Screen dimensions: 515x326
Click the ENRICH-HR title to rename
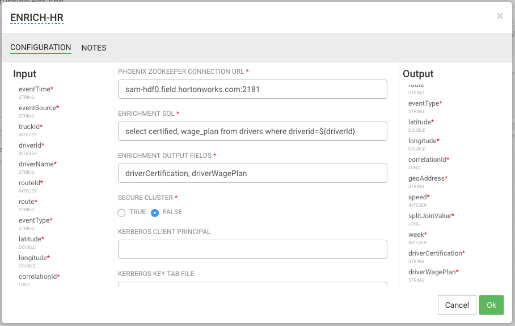coord(37,18)
